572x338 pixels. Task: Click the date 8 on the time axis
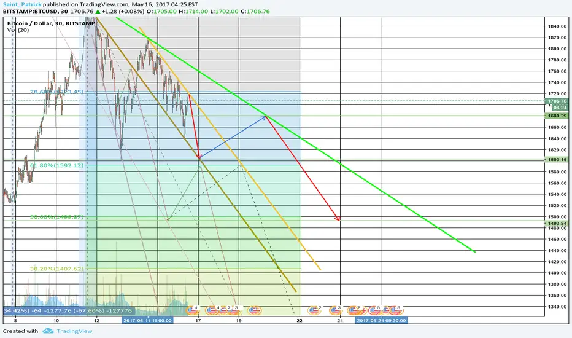[x=15, y=320]
